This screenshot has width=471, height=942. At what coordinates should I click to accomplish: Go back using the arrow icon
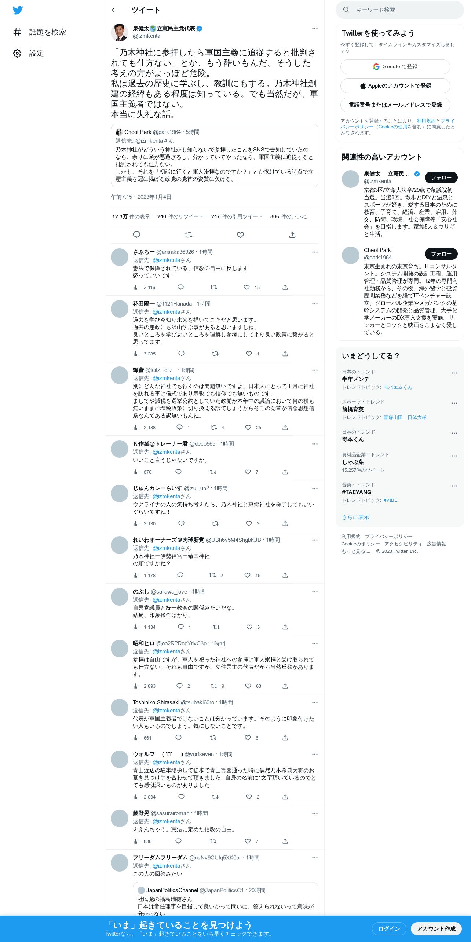click(114, 10)
